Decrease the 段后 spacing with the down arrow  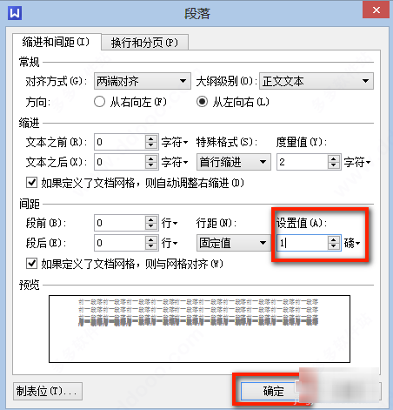click(x=151, y=246)
